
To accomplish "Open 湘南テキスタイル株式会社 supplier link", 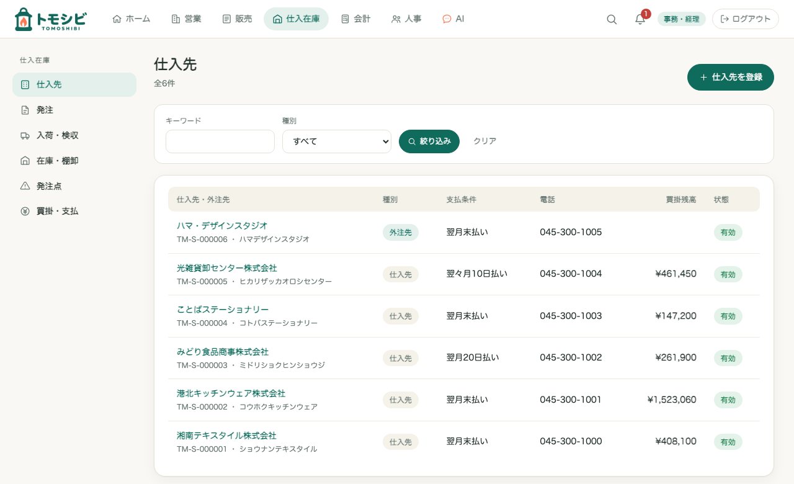I will (226, 436).
